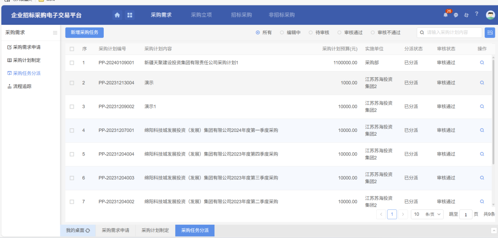View details of plan PP-20240109001
The image size is (498, 238).
tap(482, 62)
